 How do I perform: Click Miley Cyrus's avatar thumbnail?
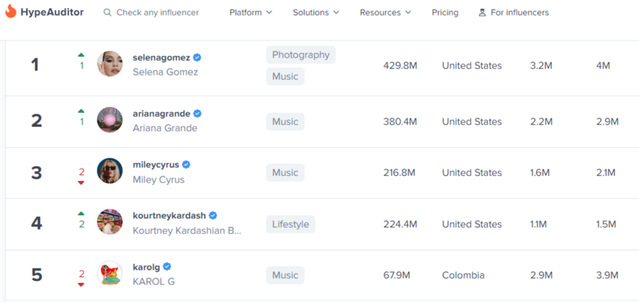pyautogui.click(x=109, y=171)
